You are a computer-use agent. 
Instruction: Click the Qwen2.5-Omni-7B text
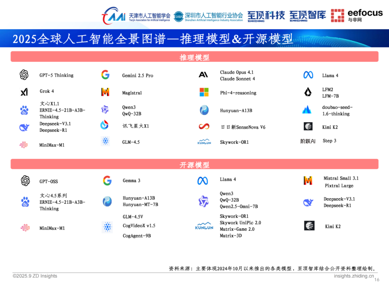coord(239,206)
